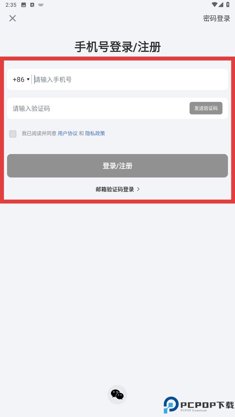
Task: Tap the battery charging status icon
Action: coord(228,4)
